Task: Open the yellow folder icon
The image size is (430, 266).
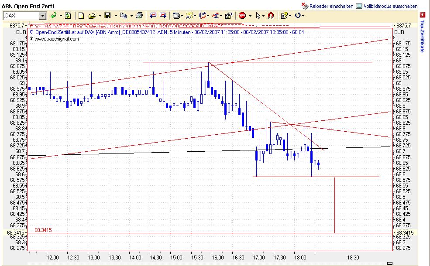Action: coord(92,16)
